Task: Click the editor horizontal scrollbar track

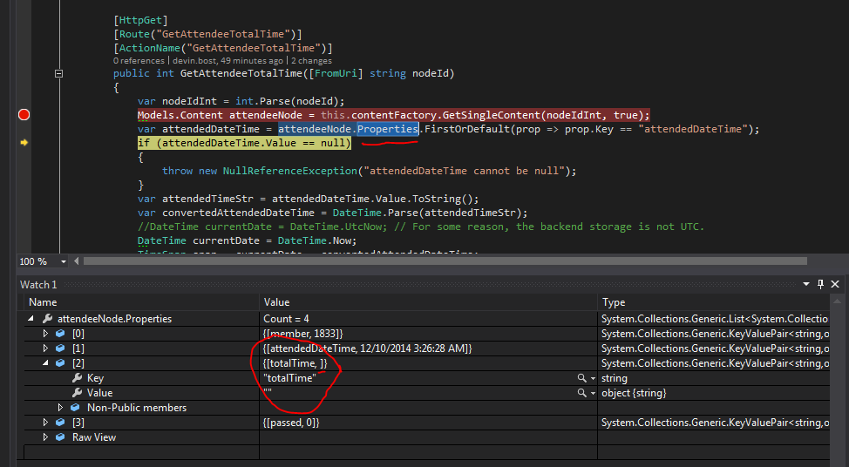Action: click(x=445, y=261)
